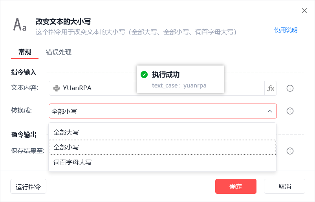Click the 运行指令 button
Viewport: 315px width, 202px height.
coord(28,187)
